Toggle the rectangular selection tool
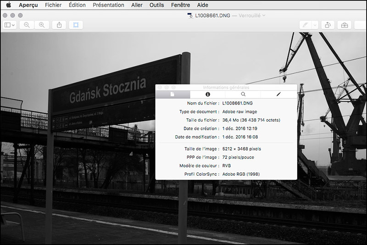 coord(76,25)
